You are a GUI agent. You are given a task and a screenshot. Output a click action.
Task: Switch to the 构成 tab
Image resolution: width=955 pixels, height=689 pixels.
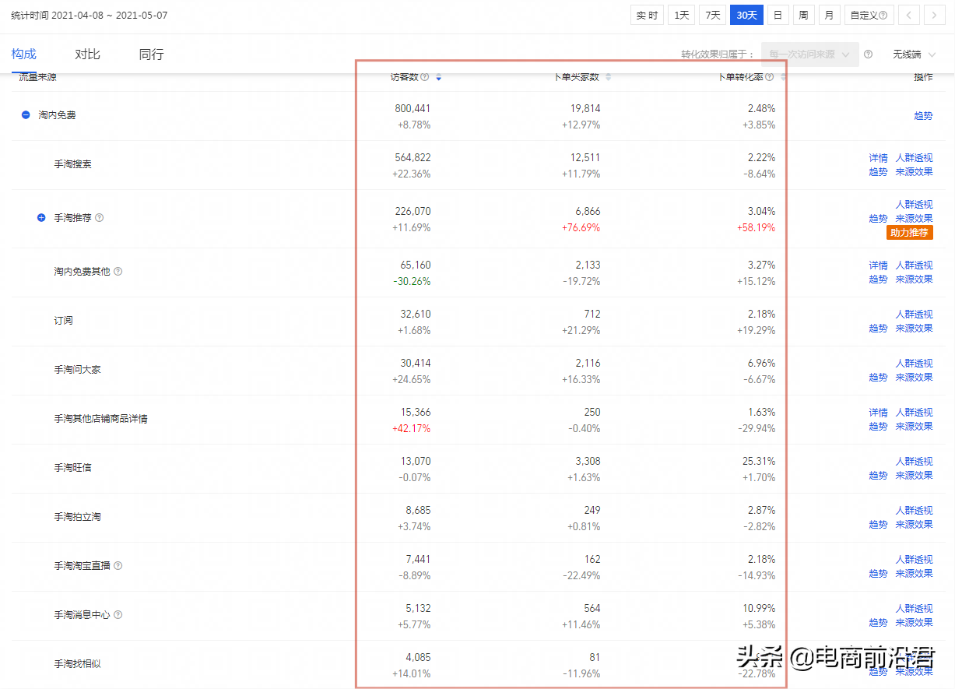(23, 54)
